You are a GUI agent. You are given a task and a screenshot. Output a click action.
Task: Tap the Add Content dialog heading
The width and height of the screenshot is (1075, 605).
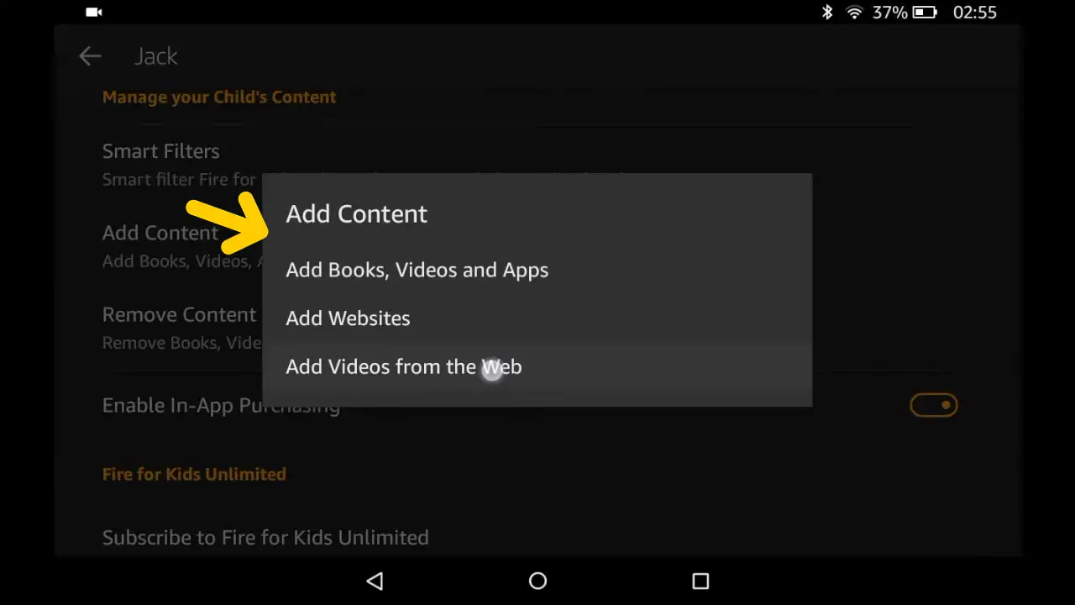click(356, 213)
